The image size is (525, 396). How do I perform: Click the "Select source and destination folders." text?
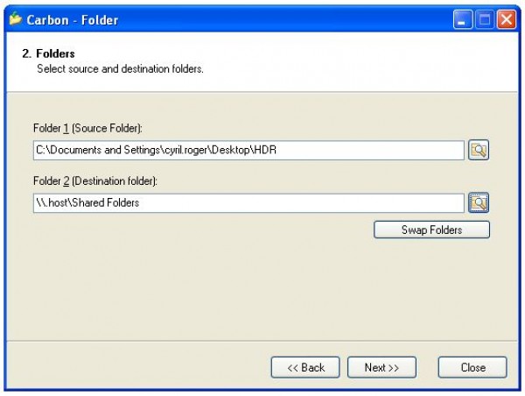pos(120,68)
